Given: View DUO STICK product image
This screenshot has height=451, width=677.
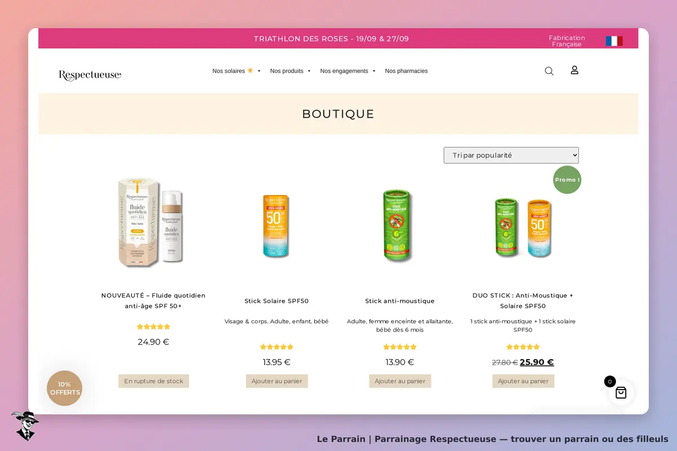Looking at the screenshot, I should pos(523,227).
